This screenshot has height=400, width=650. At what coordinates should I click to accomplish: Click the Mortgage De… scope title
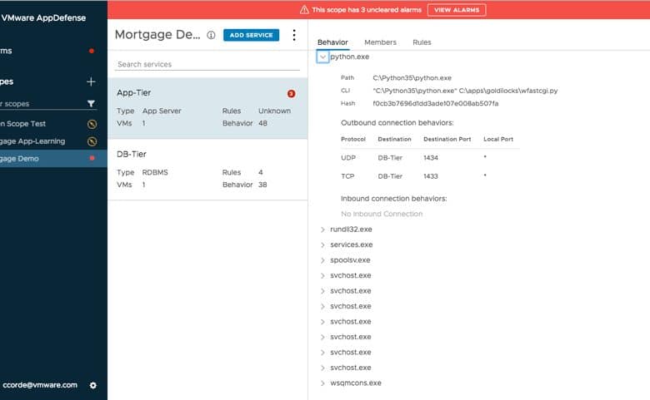(157, 35)
